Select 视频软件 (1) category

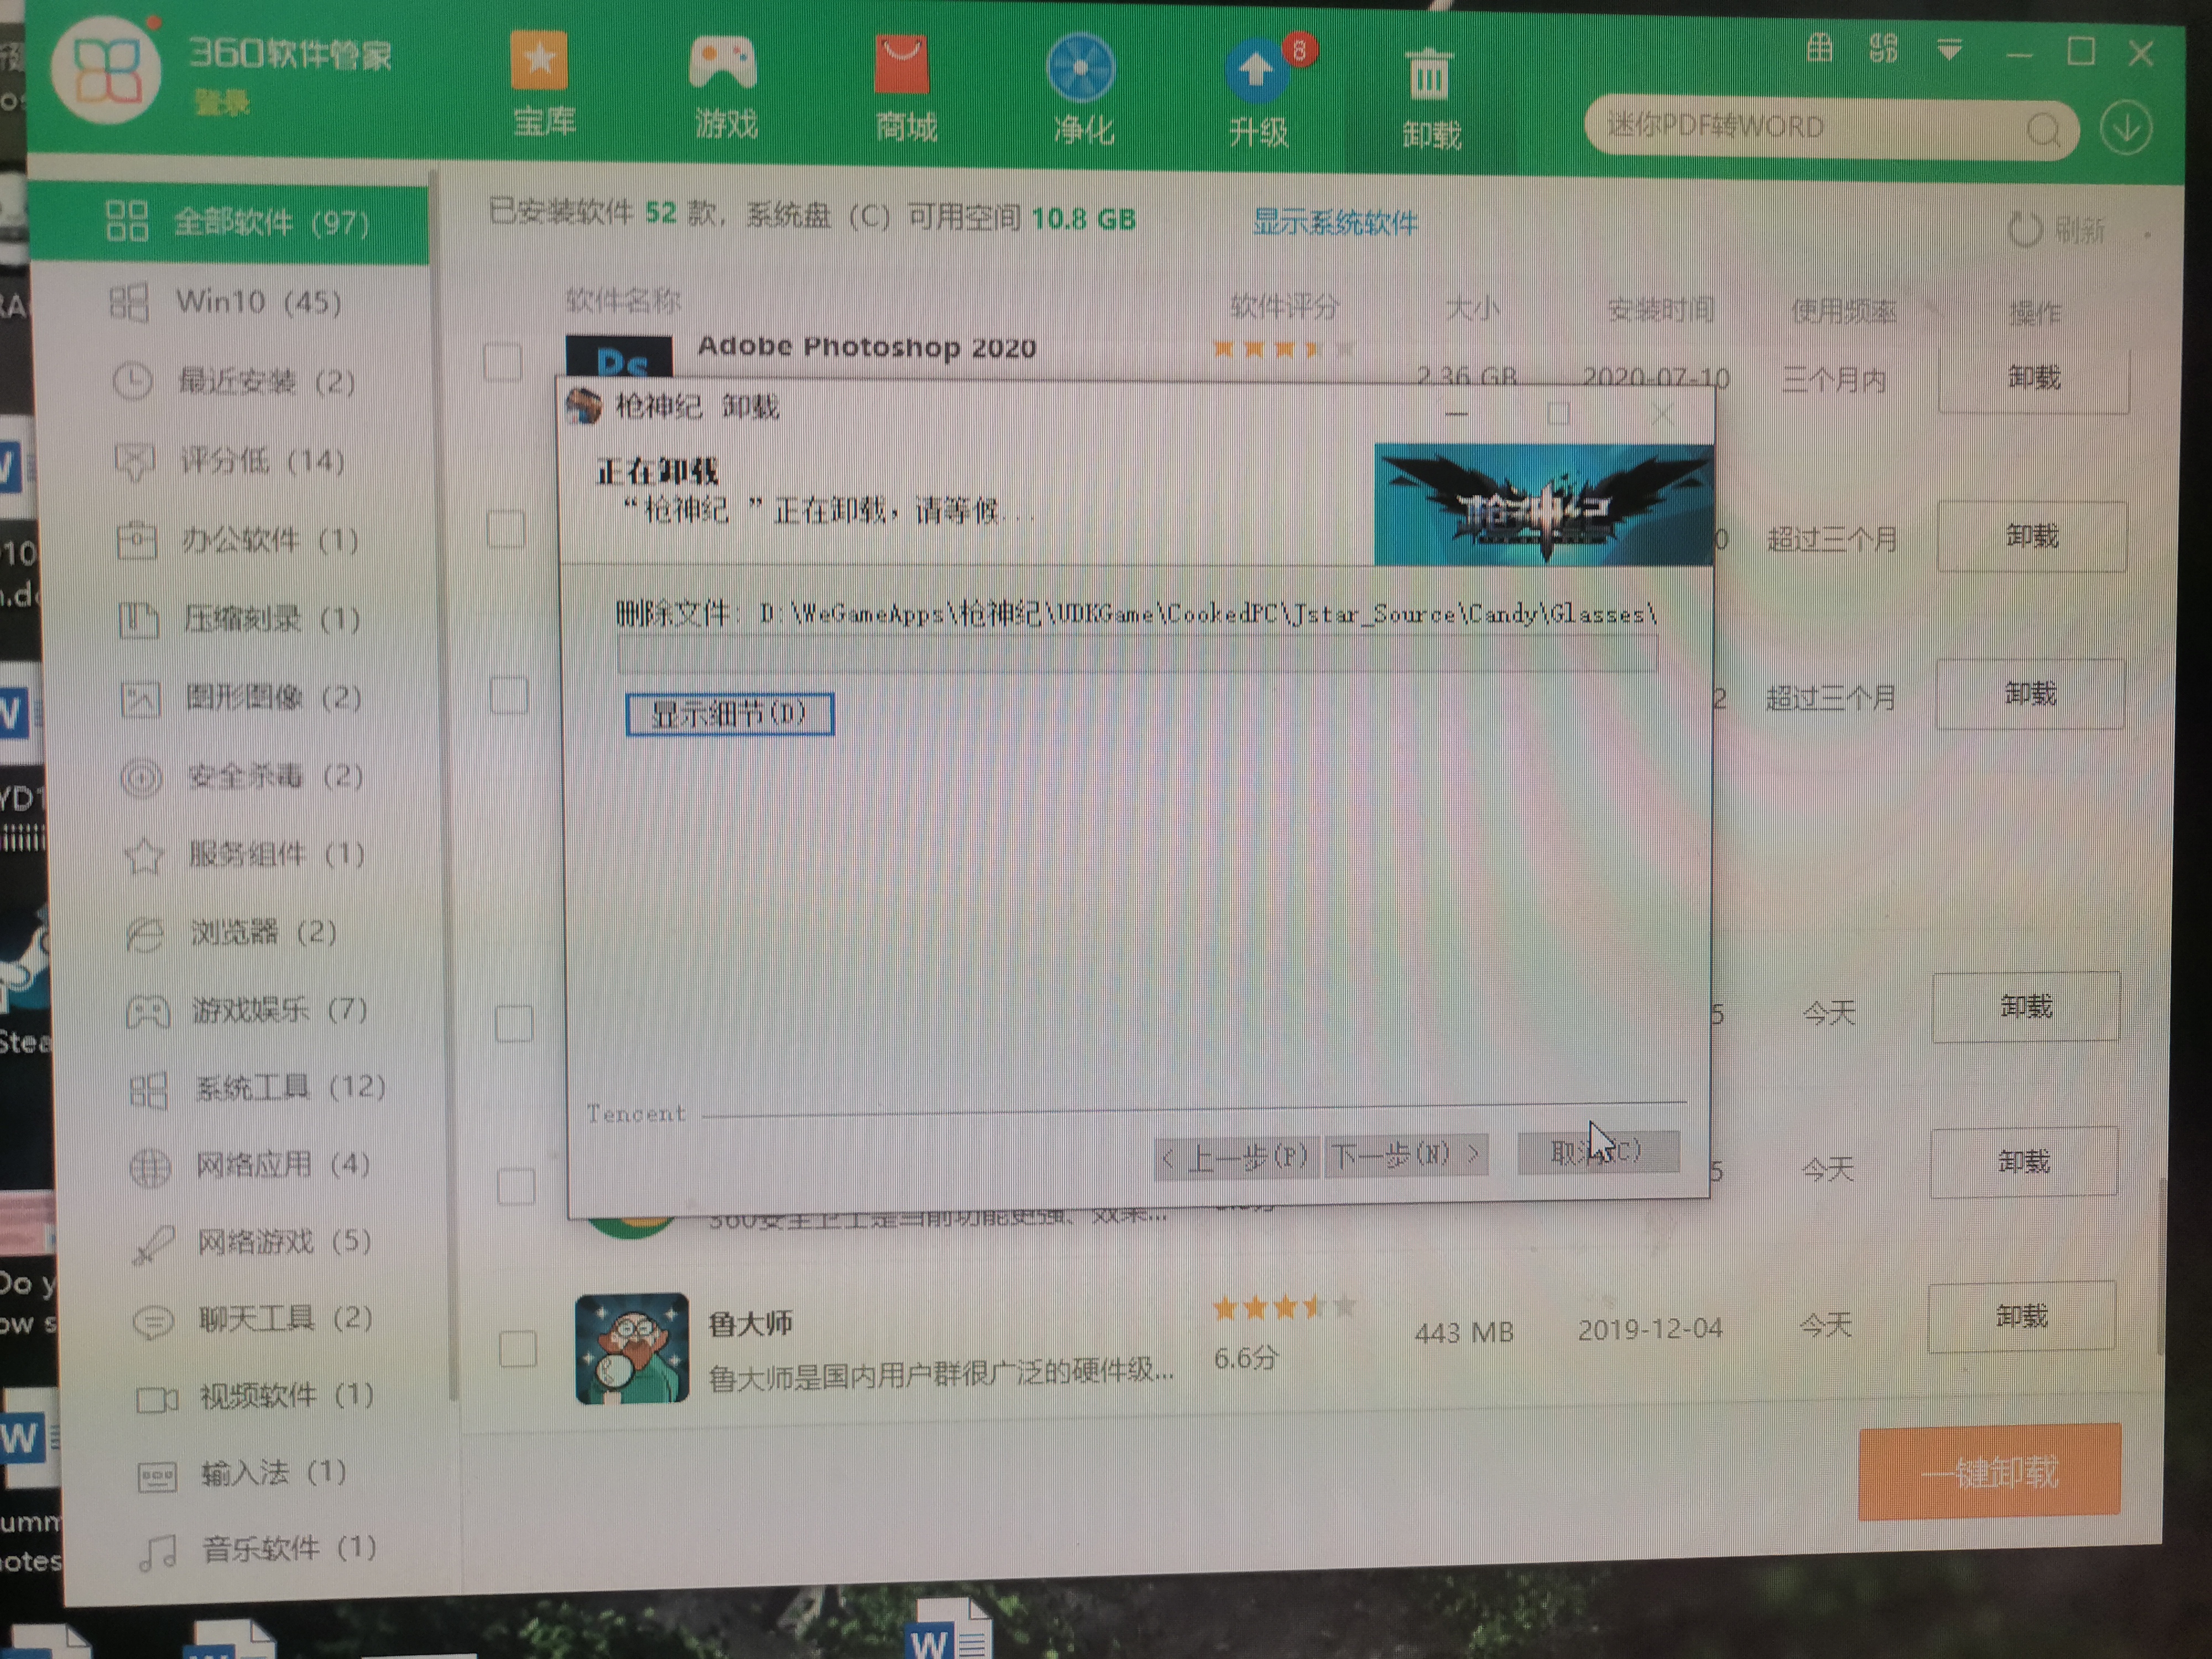[256, 1395]
